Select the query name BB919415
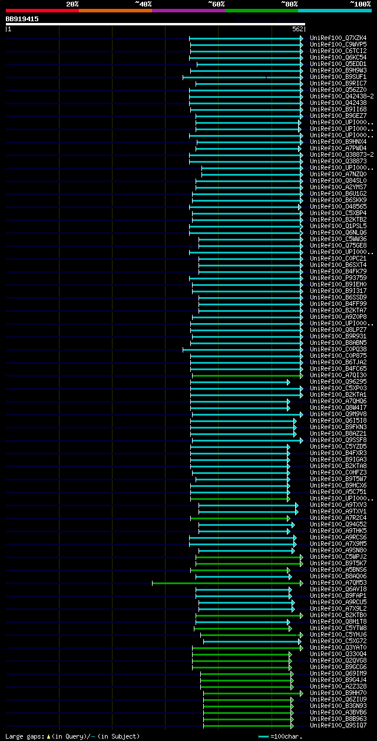 point(22,19)
